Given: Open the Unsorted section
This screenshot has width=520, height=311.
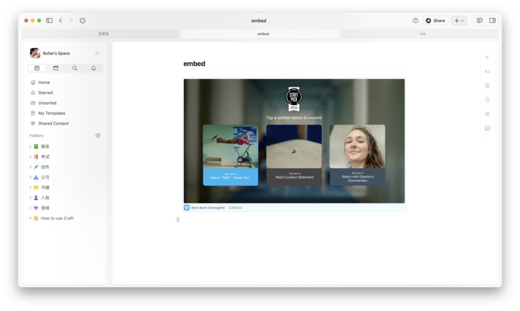Looking at the screenshot, I should [x=47, y=103].
